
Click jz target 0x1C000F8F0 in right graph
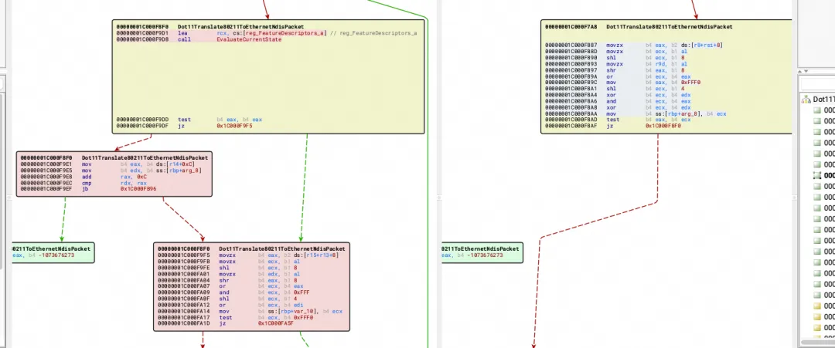click(663, 126)
